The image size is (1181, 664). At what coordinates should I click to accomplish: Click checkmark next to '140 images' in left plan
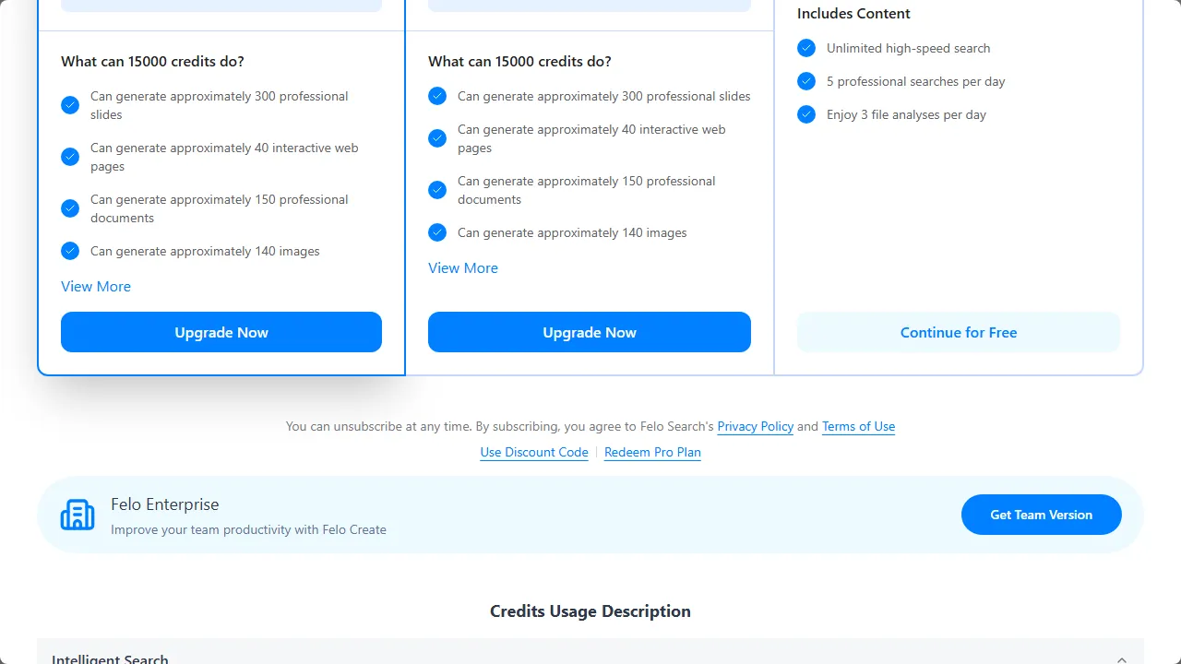click(70, 251)
